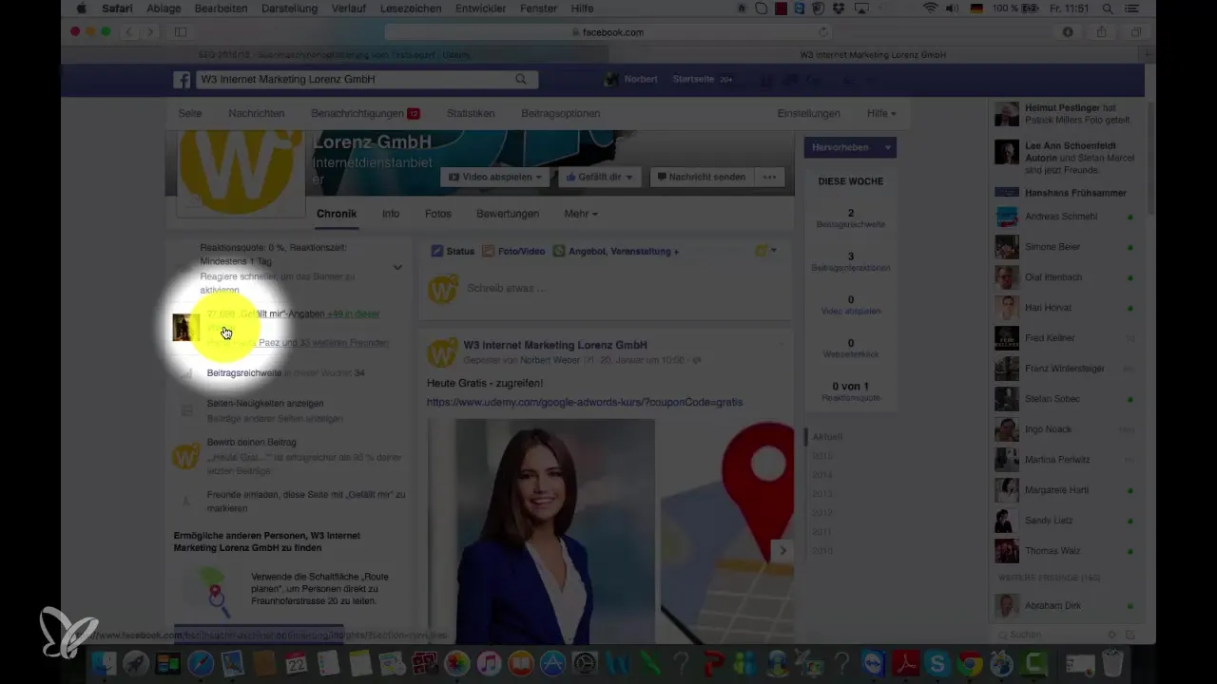This screenshot has height=684, width=1217.
Task: Select the Bewertungen tab
Action: pos(508,214)
